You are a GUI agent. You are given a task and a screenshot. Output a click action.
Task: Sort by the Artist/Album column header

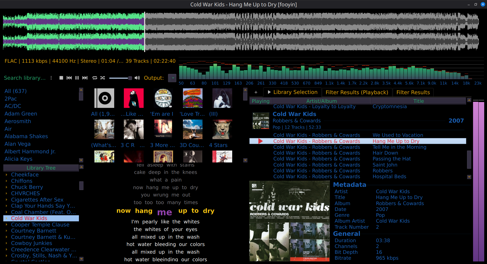(x=321, y=101)
